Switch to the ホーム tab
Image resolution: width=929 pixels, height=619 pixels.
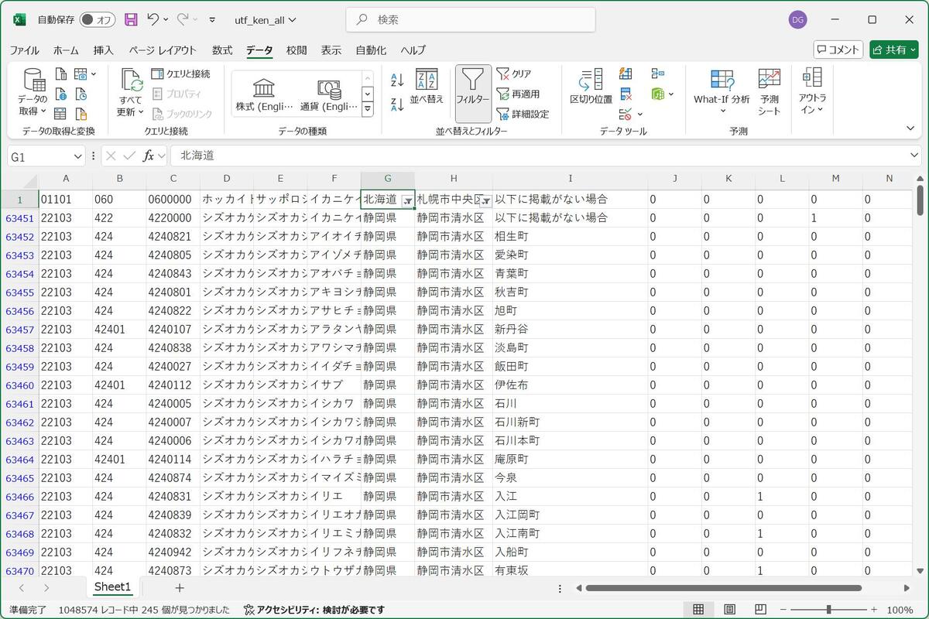click(66, 50)
